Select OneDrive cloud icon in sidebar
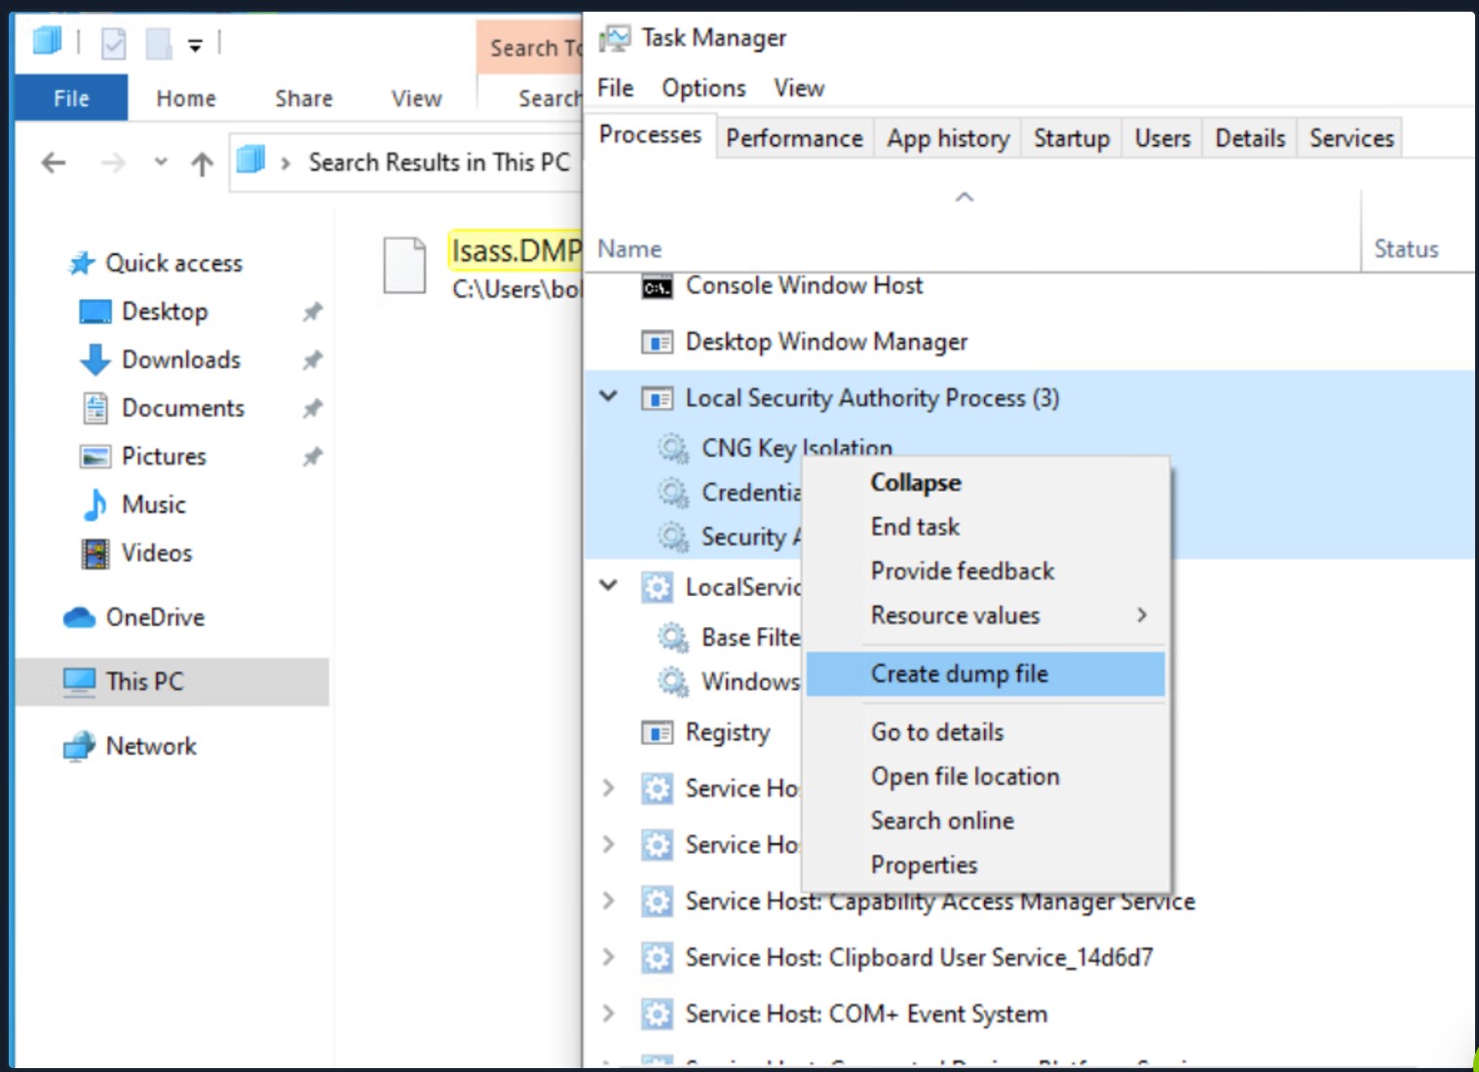The width and height of the screenshot is (1479, 1072). coord(79,618)
